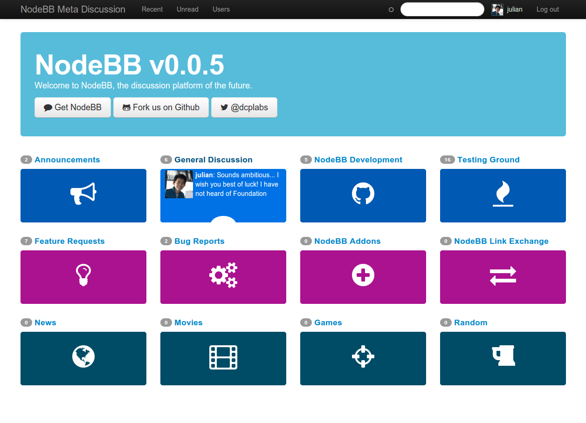Image resolution: width=586 pixels, height=423 pixels.
Task: Open the General Discussion post preview text
Action: pyautogui.click(x=237, y=184)
